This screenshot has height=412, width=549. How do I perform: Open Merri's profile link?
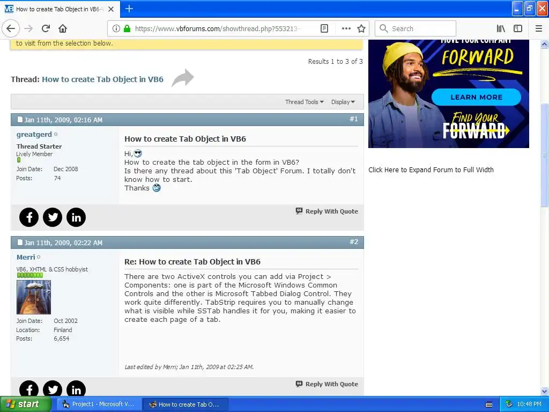[x=26, y=257]
